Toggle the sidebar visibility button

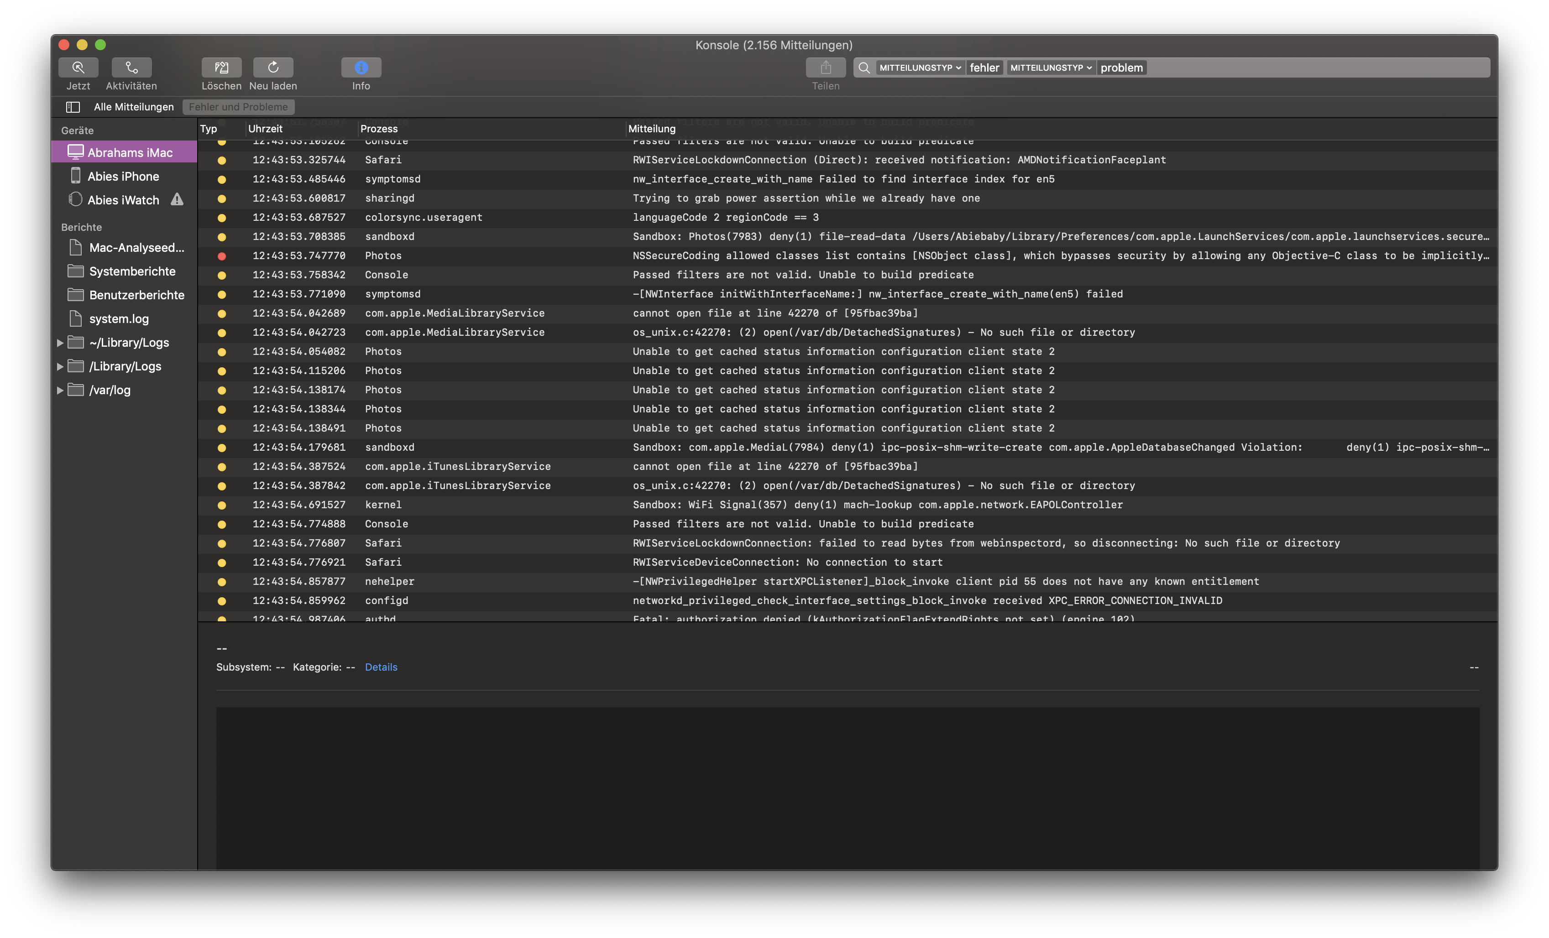(x=73, y=107)
